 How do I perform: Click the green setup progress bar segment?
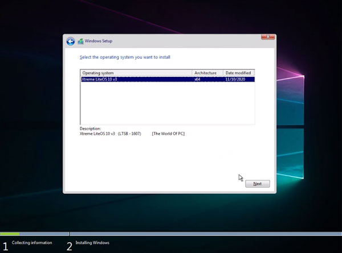[10, 234]
